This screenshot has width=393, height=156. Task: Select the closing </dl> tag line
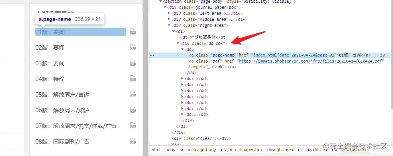(182, 126)
